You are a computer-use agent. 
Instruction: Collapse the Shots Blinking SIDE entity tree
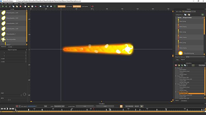pos(176,92)
